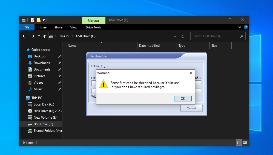Click This PC in address breadcrumb
The width and height of the screenshot is (273, 155).
click(x=64, y=36)
